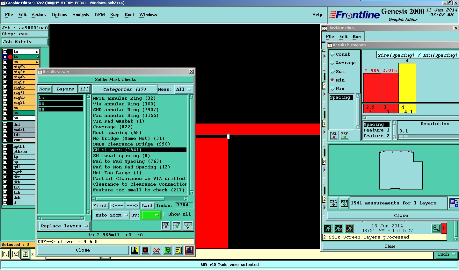Click REF icon under Spacing list in histogram
This screenshot has width=459, height=271.
pyautogui.click(x=345, y=135)
